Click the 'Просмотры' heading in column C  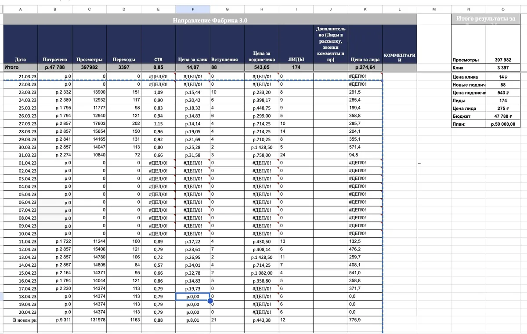click(x=89, y=44)
